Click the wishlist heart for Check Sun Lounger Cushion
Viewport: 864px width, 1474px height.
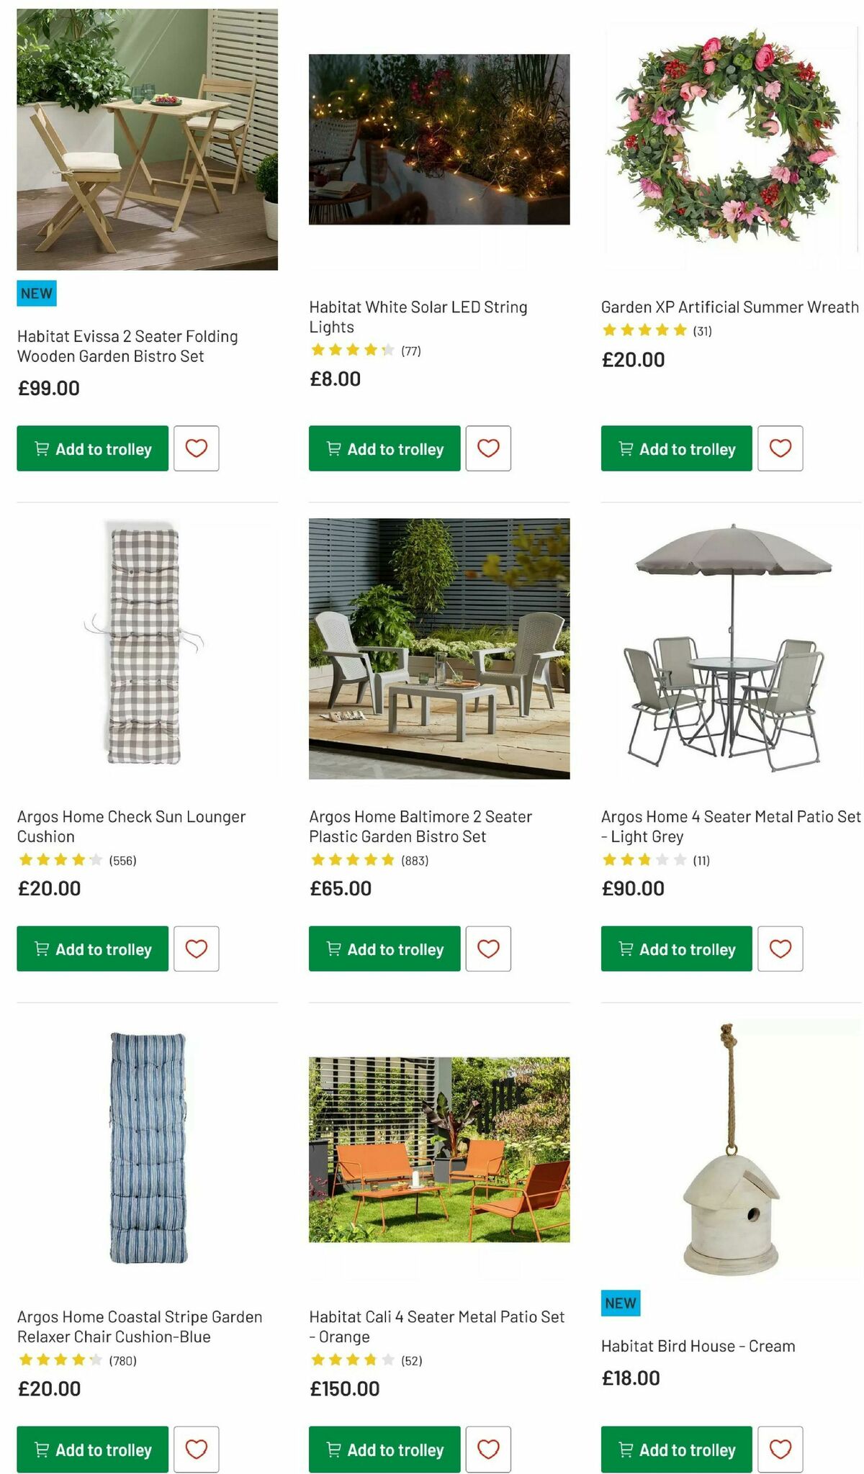point(196,949)
